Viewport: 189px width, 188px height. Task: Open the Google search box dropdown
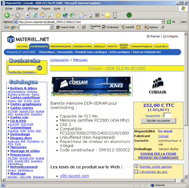(x=52, y=27)
